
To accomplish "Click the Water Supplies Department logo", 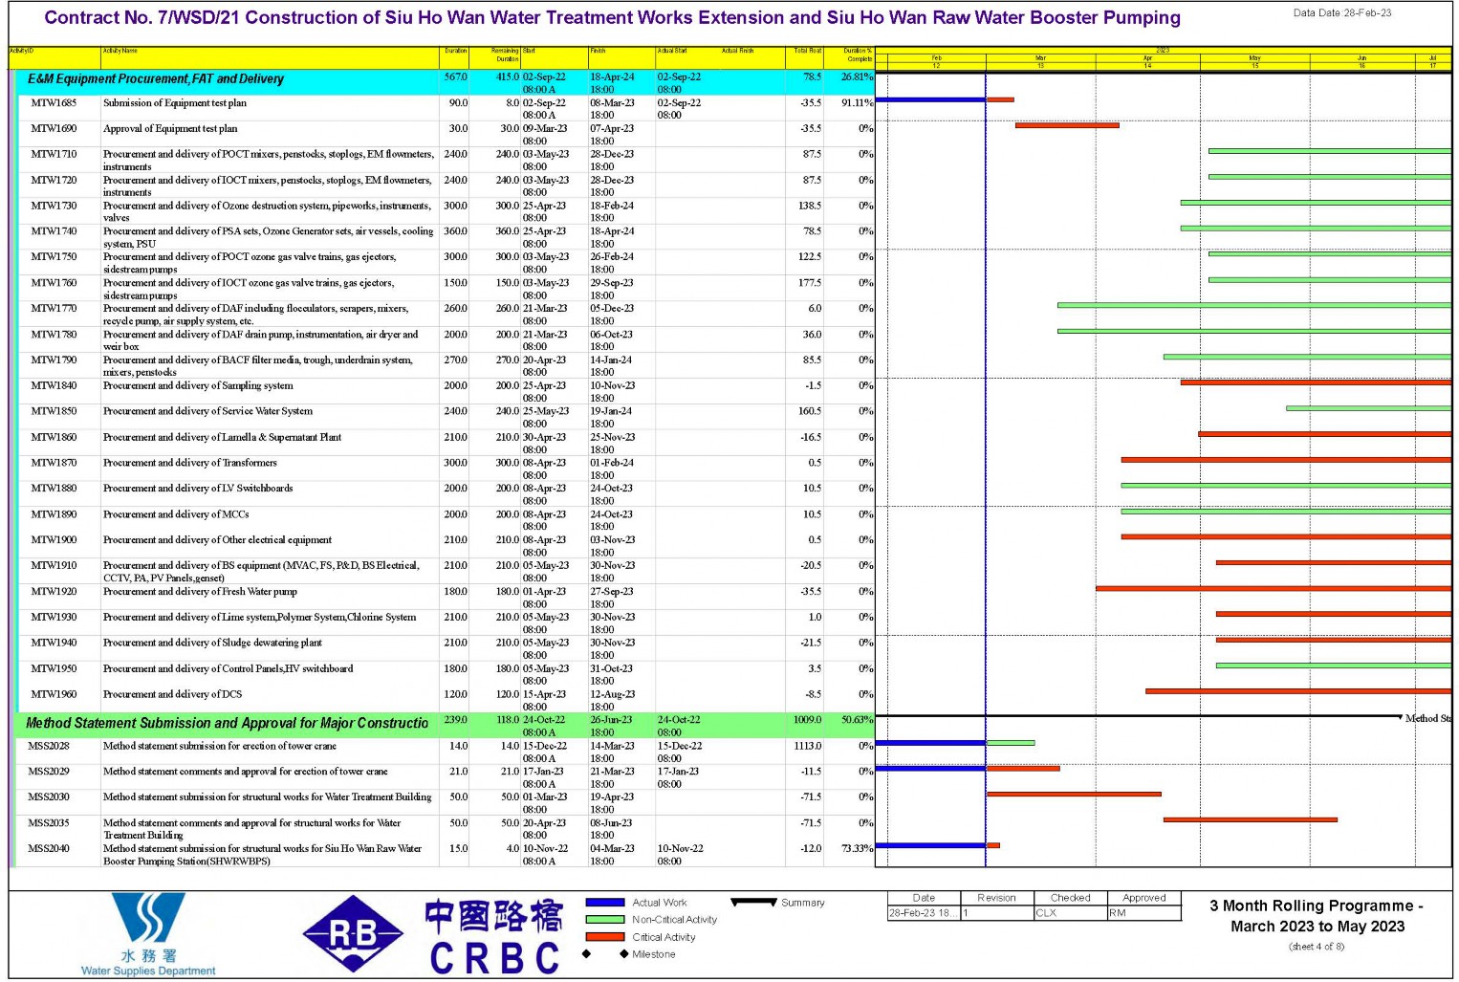I will [148, 934].
